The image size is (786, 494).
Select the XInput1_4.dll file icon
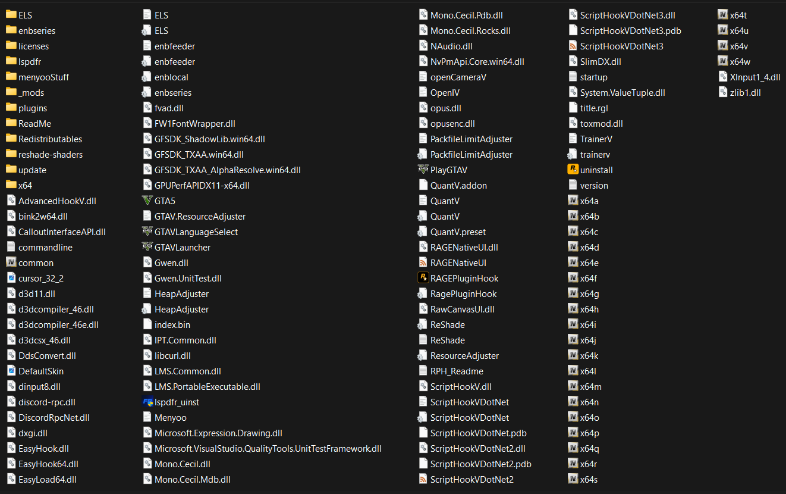point(723,77)
